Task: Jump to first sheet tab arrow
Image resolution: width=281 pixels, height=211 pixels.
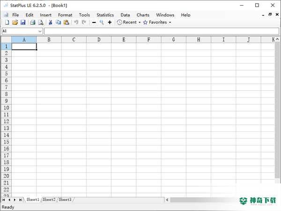Action: [x=4, y=200]
